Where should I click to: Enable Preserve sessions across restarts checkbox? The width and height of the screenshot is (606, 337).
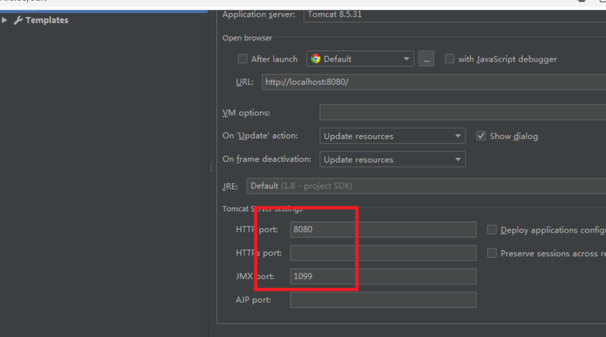tap(492, 253)
